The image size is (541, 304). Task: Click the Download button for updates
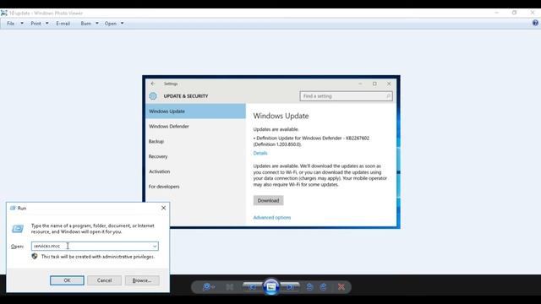pyautogui.click(x=269, y=200)
